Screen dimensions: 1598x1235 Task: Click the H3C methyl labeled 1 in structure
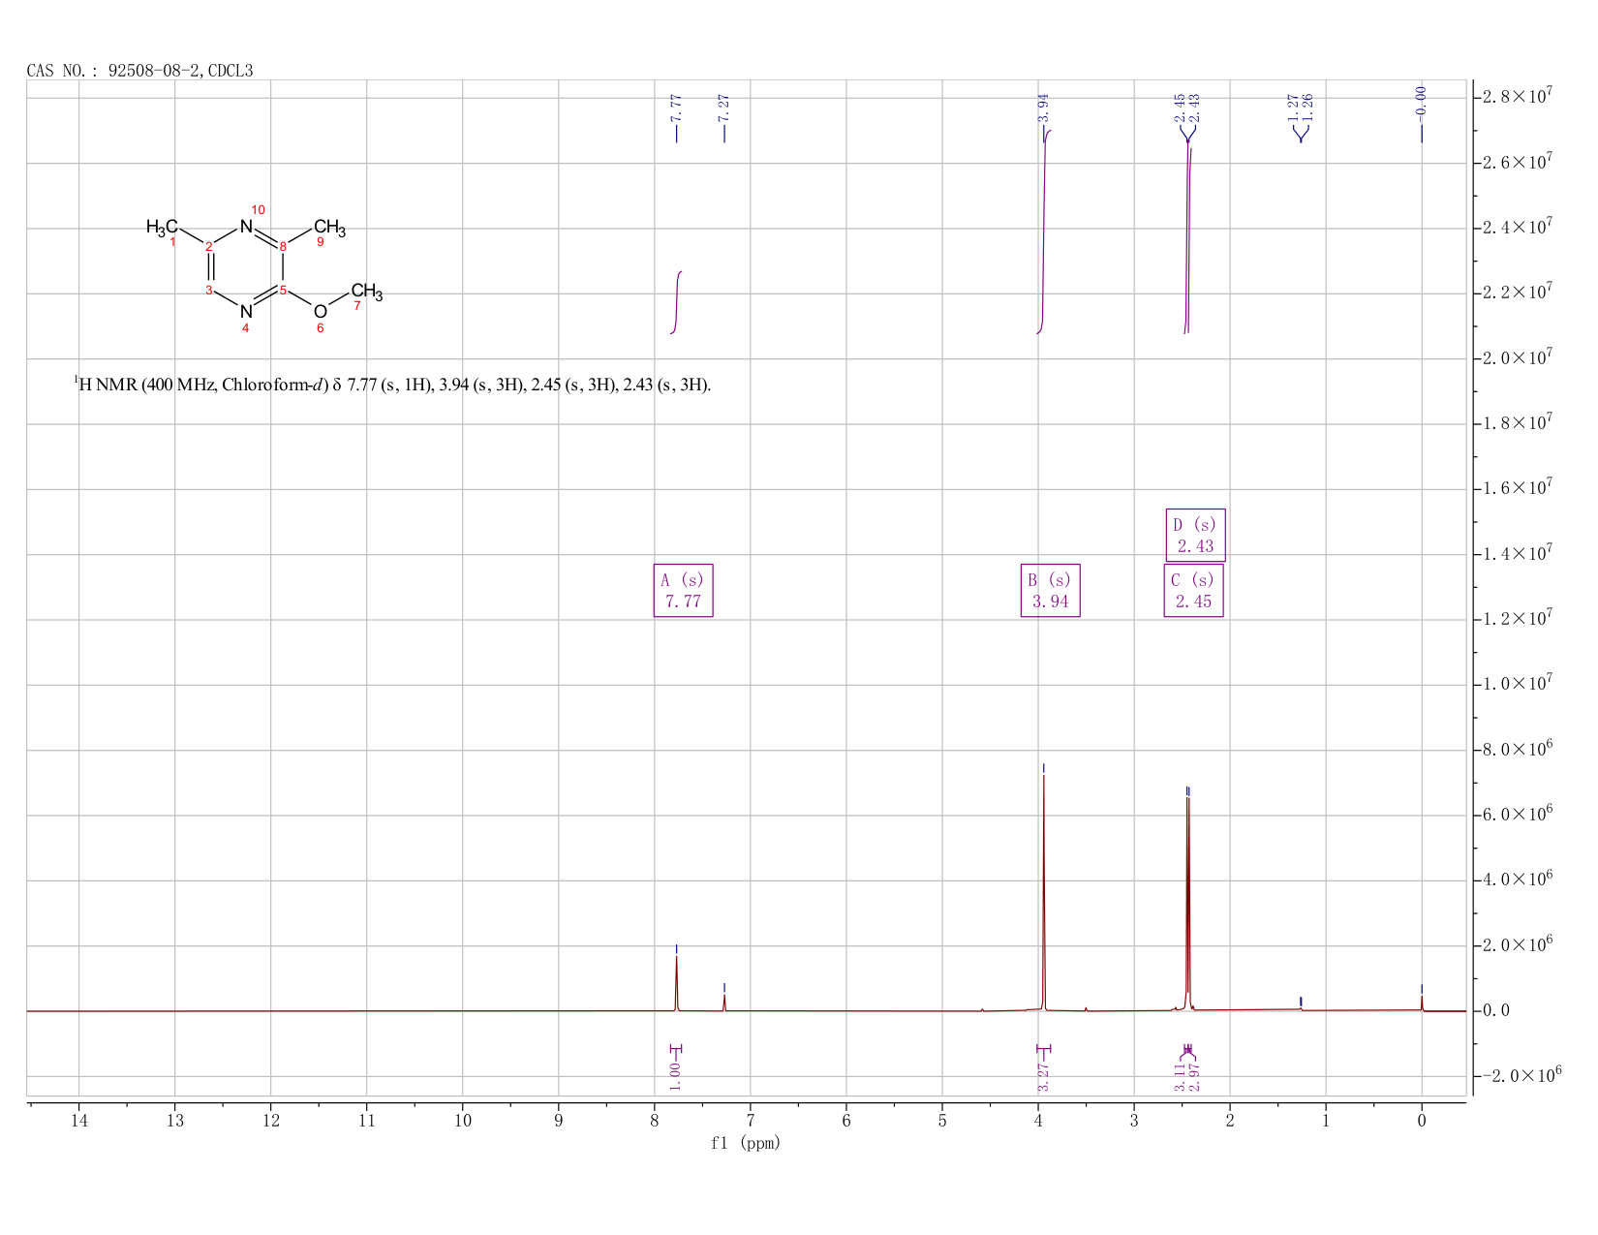[162, 228]
